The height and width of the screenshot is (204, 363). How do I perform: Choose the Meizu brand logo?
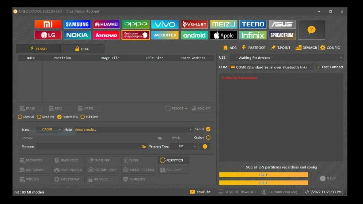coord(223,24)
